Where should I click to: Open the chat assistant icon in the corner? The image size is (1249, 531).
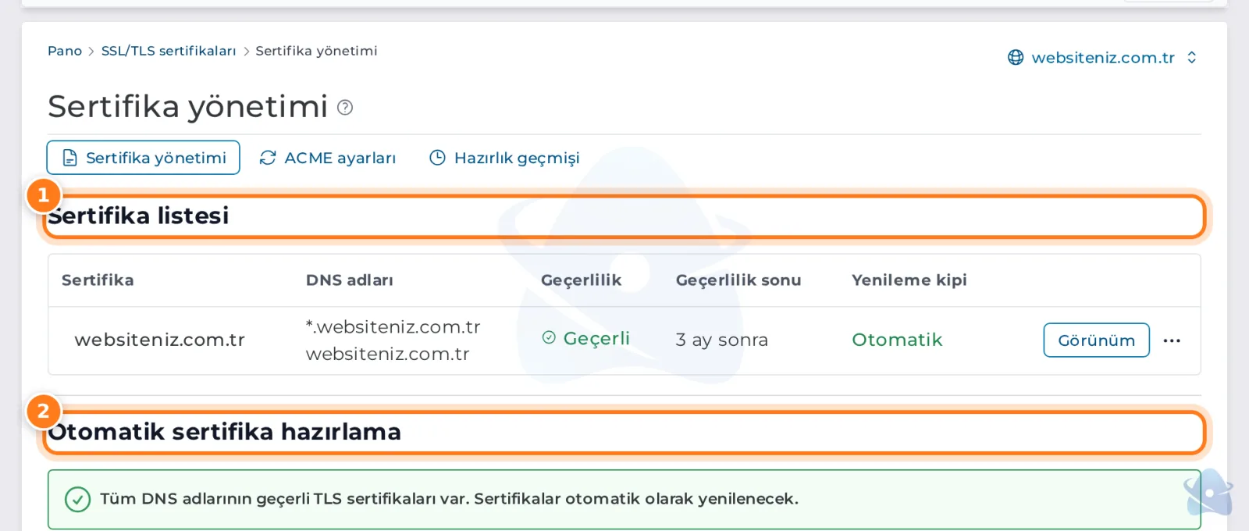click(x=1208, y=493)
